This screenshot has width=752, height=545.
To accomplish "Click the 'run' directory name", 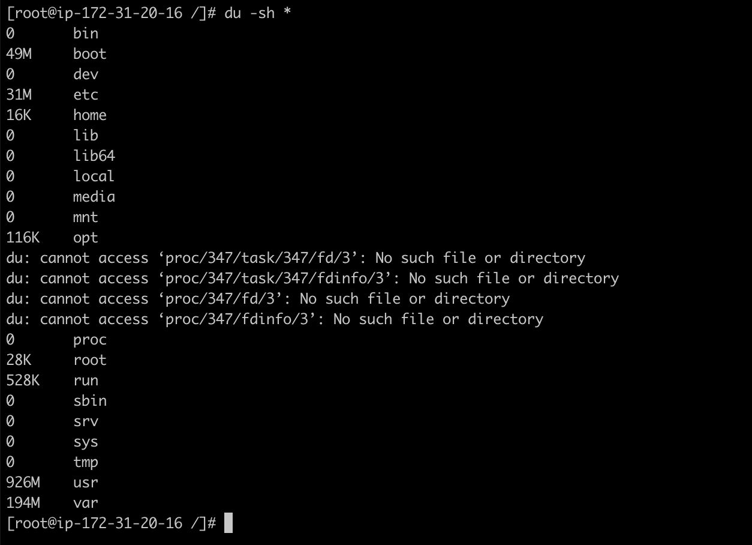I will (x=85, y=381).
